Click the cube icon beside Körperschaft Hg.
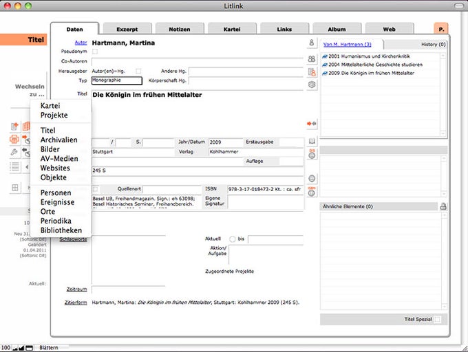Image resolution: width=468 pixels, height=352 pixels. tap(312, 85)
